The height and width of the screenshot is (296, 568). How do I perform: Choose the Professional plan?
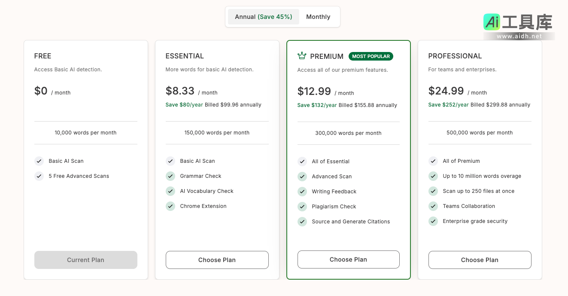480,260
